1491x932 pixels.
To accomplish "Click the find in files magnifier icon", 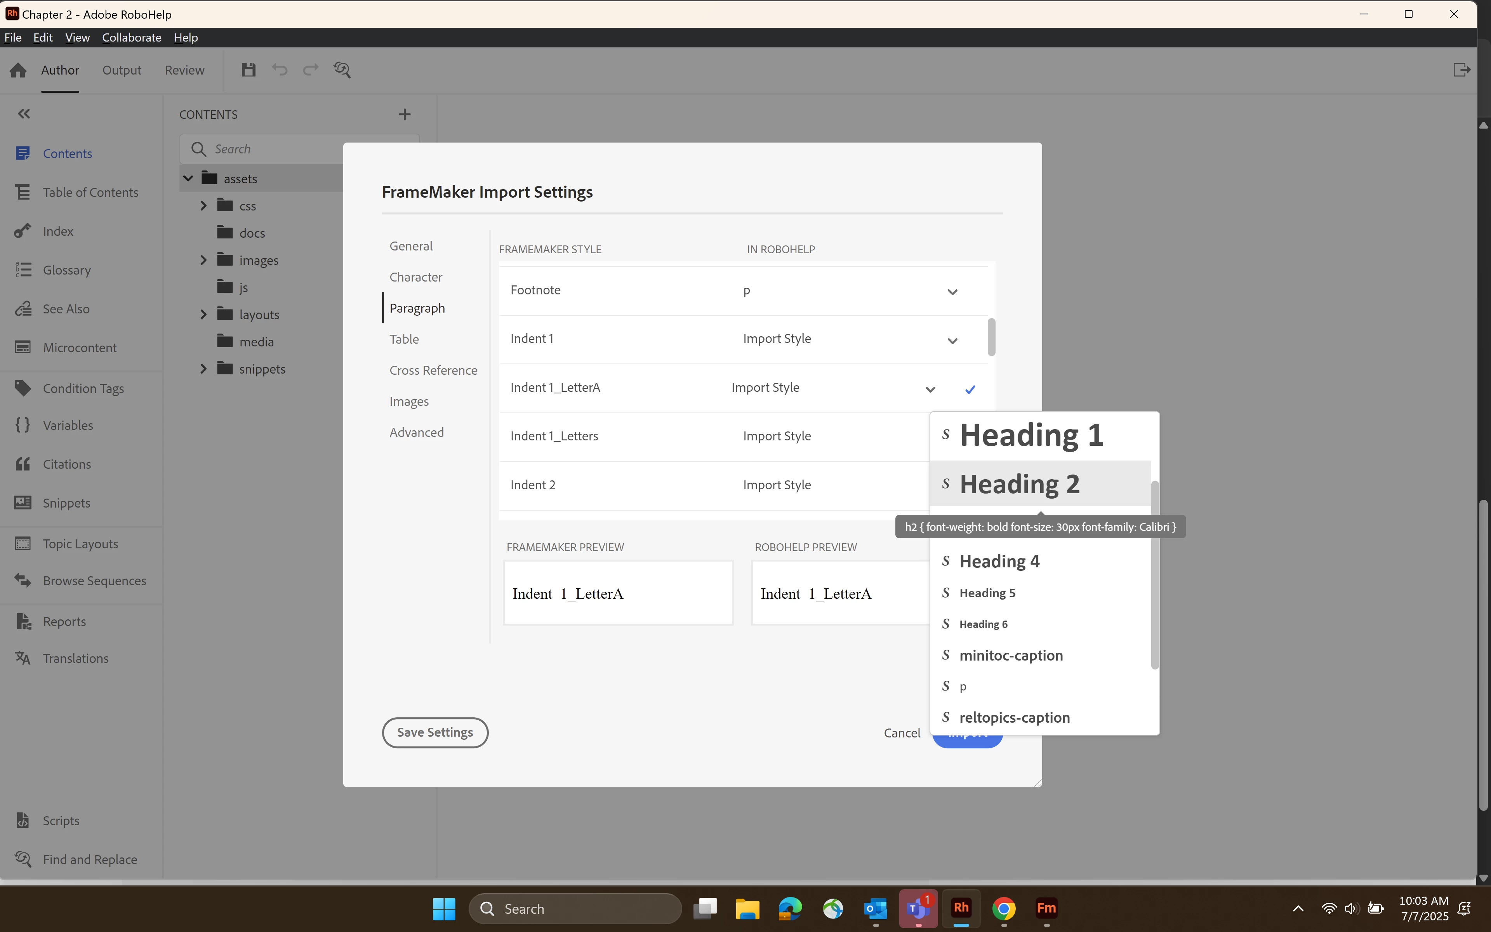I will coord(342,70).
